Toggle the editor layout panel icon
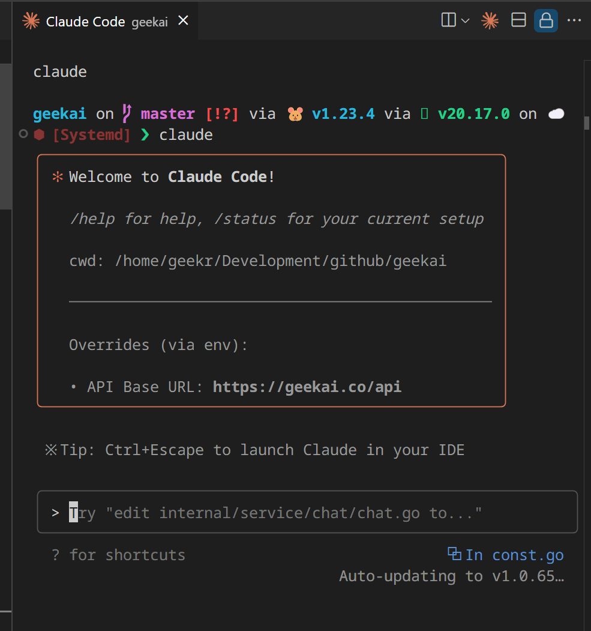This screenshot has height=631, width=591. [x=518, y=20]
